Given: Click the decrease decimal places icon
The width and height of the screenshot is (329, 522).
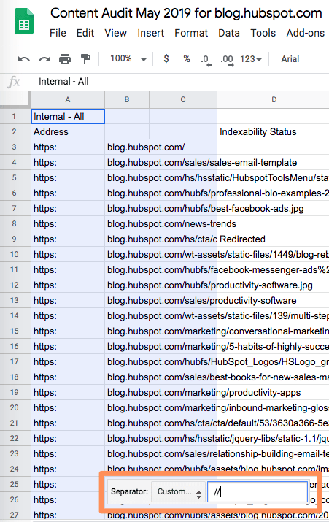Looking at the screenshot, I should [206, 61].
